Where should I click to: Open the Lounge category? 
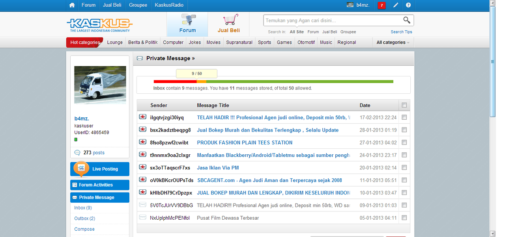coord(115,42)
